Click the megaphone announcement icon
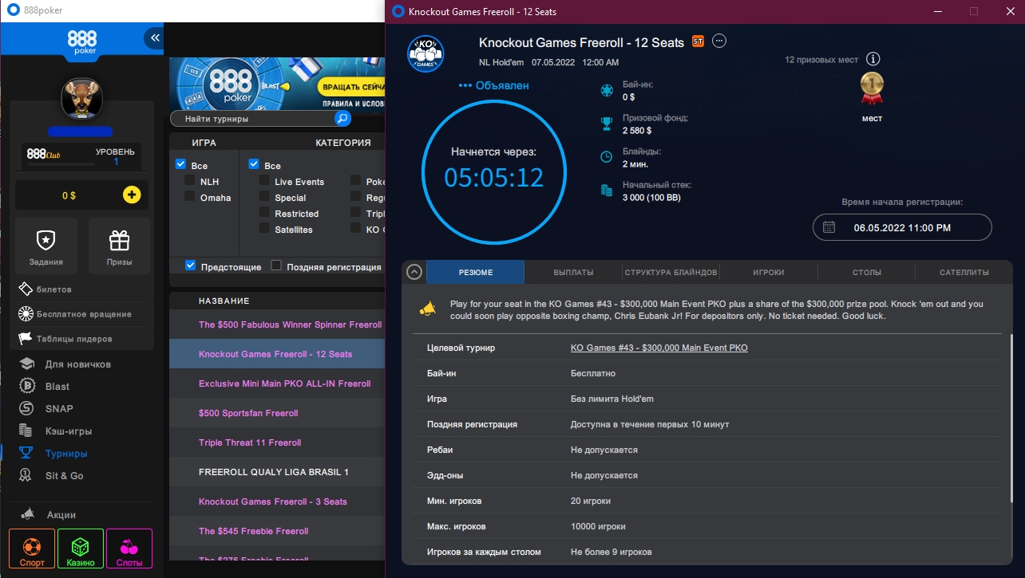1025x578 pixels. click(428, 308)
